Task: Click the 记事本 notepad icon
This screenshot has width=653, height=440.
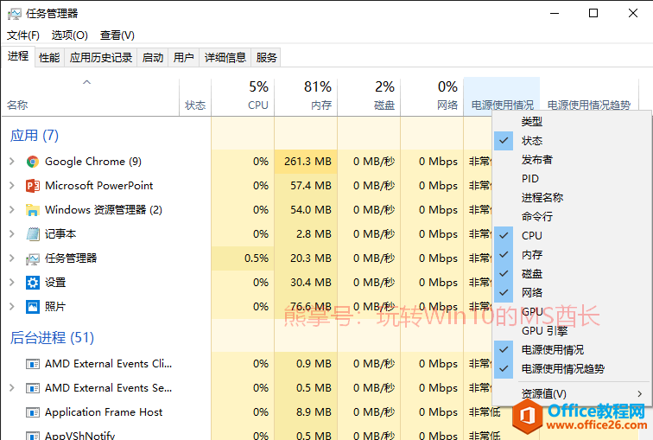Action: [x=33, y=234]
